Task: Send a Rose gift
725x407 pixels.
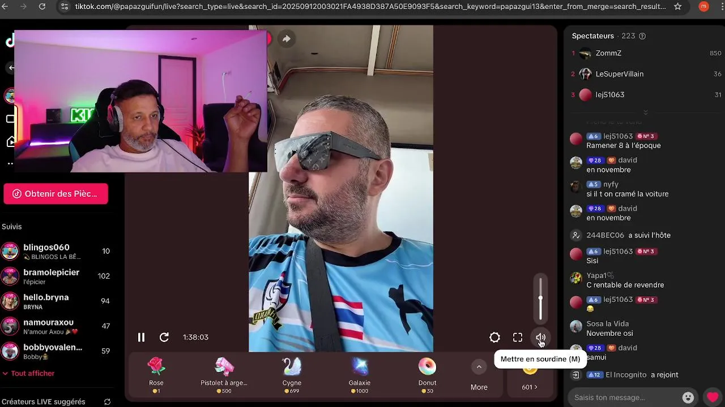Action: tap(156, 375)
